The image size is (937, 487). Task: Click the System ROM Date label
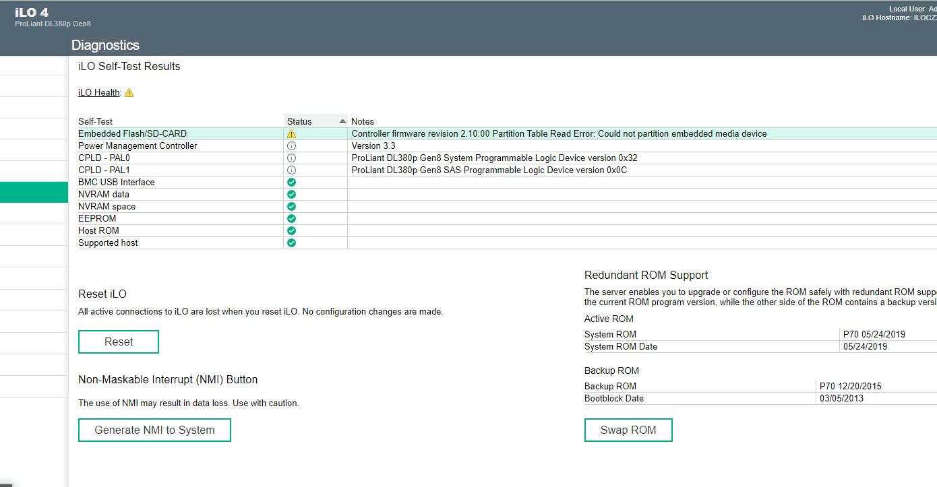621,347
